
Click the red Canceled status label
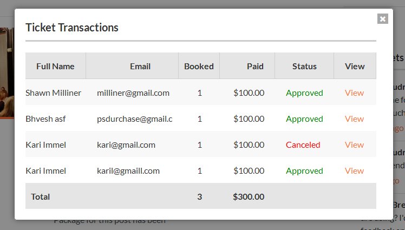[x=303, y=145]
